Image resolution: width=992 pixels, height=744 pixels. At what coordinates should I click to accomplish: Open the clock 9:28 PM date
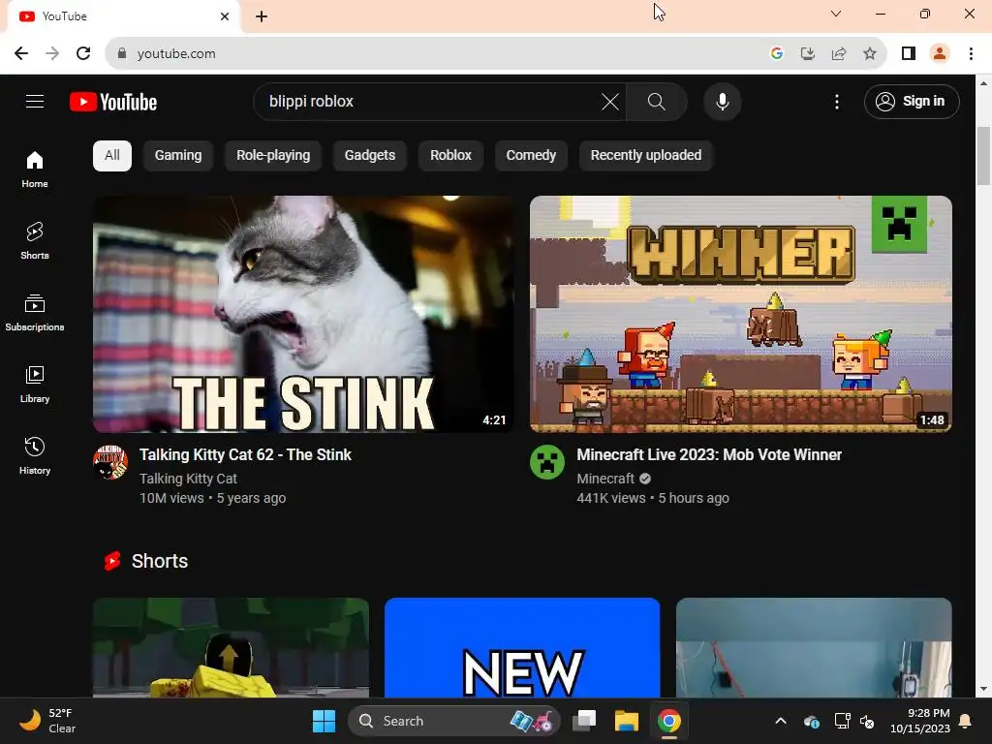(x=920, y=721)
